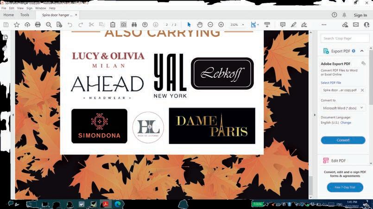Collapse the right tools pane arrow
Screen dimensions: 373x209
coord(315,115)
